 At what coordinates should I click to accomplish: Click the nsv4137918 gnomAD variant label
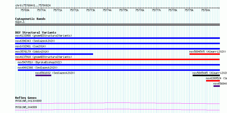(44, 57)
